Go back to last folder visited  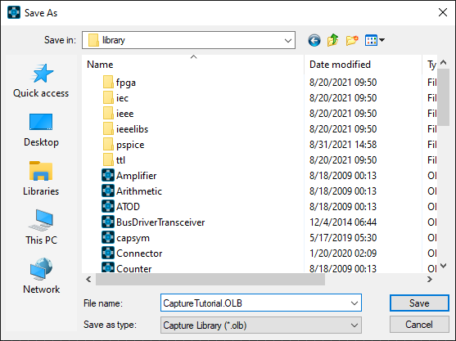314,40
